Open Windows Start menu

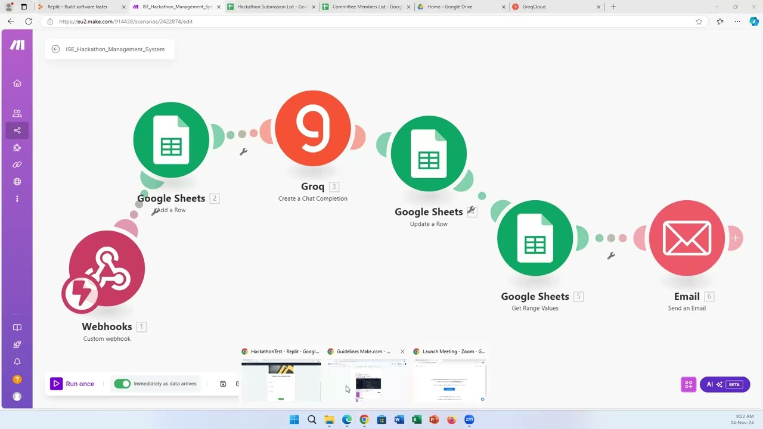click(294, 420)
